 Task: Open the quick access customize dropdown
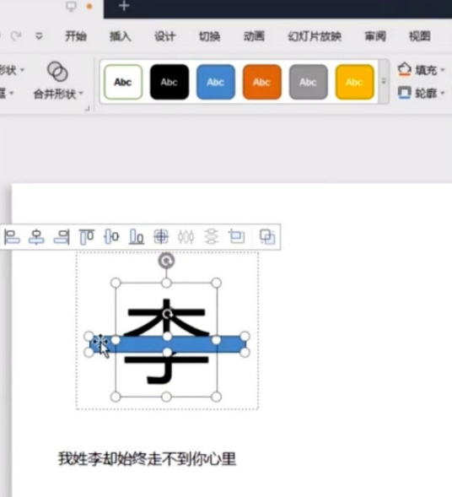(x=39, y=36)
